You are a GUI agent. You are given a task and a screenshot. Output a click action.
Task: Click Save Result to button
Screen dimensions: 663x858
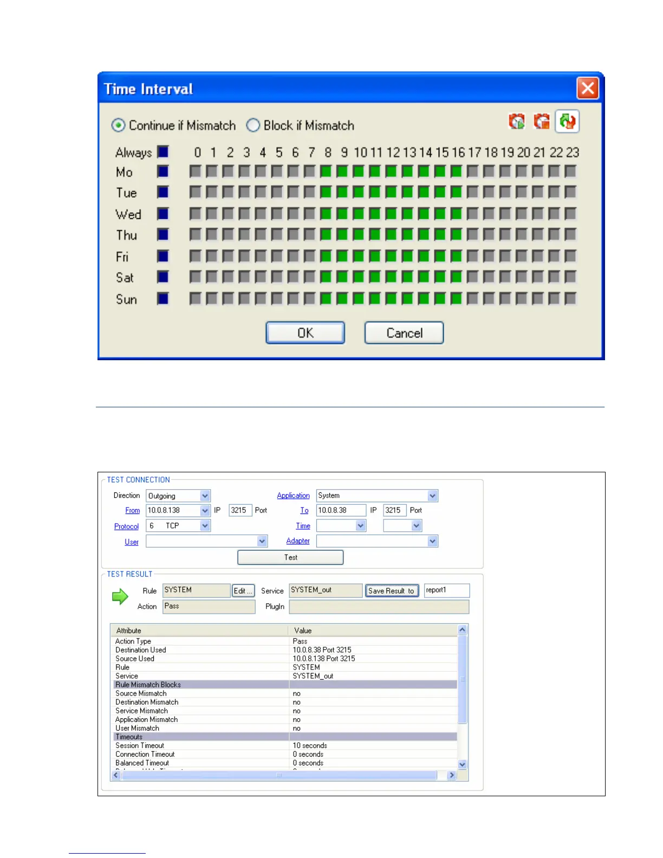(x=392, y=591)
